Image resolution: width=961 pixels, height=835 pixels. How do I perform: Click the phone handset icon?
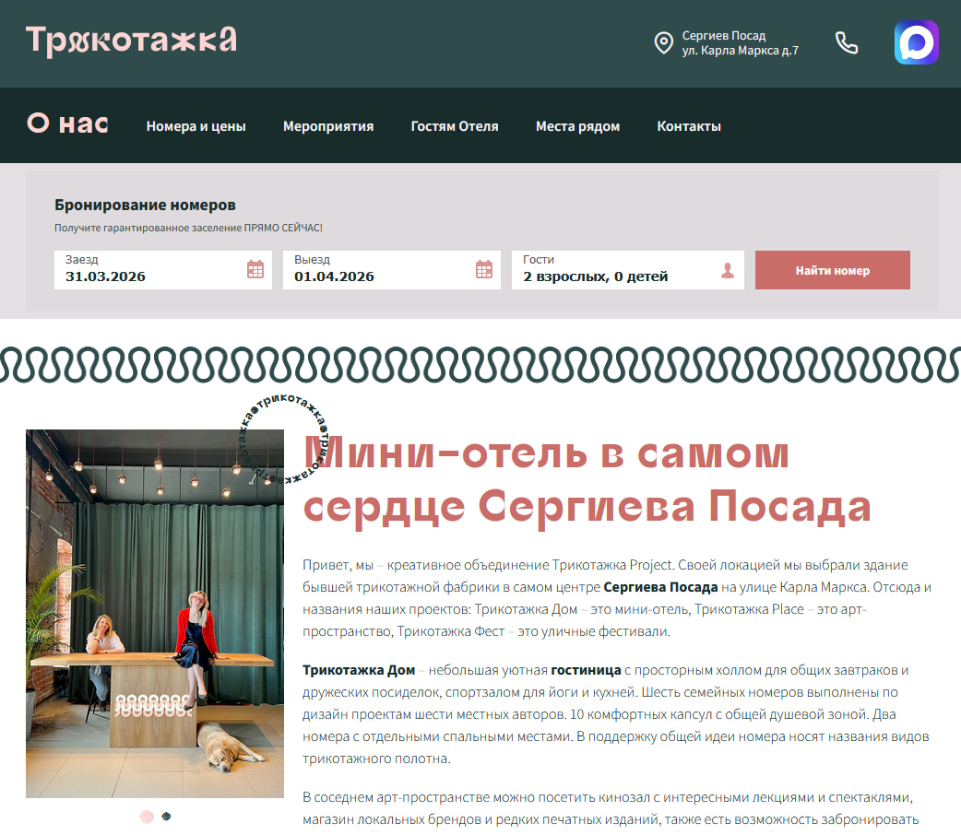[846, 43]
